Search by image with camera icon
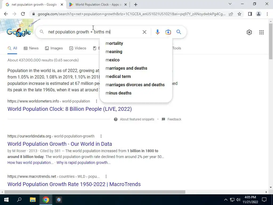This screenshot has height=205, width=273. 168,32
